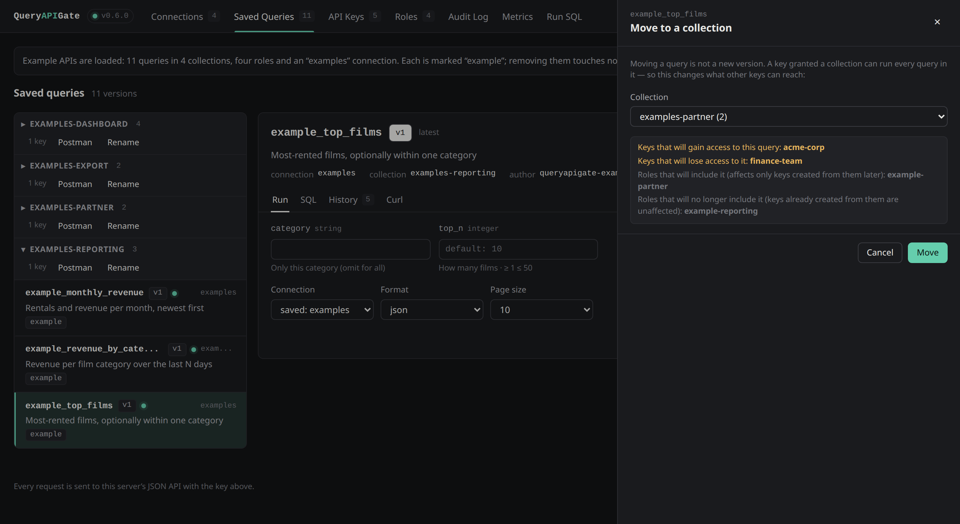The width and height of the screenshot is (960, 524).
Task: Click the v1 version badge beside example_top_films heading
Action: (x=400, y=133)
